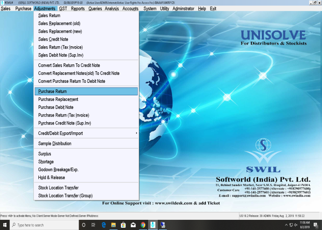
Task: Select Sales Return menu entry
Action: pos(86,16)
